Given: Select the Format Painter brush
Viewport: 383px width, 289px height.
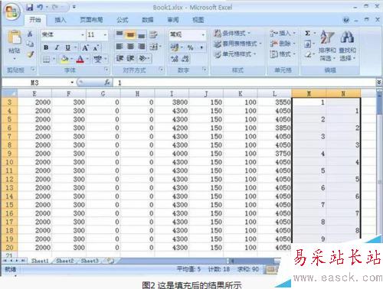Looking at the screenshot, I should [x=31, y=54].
